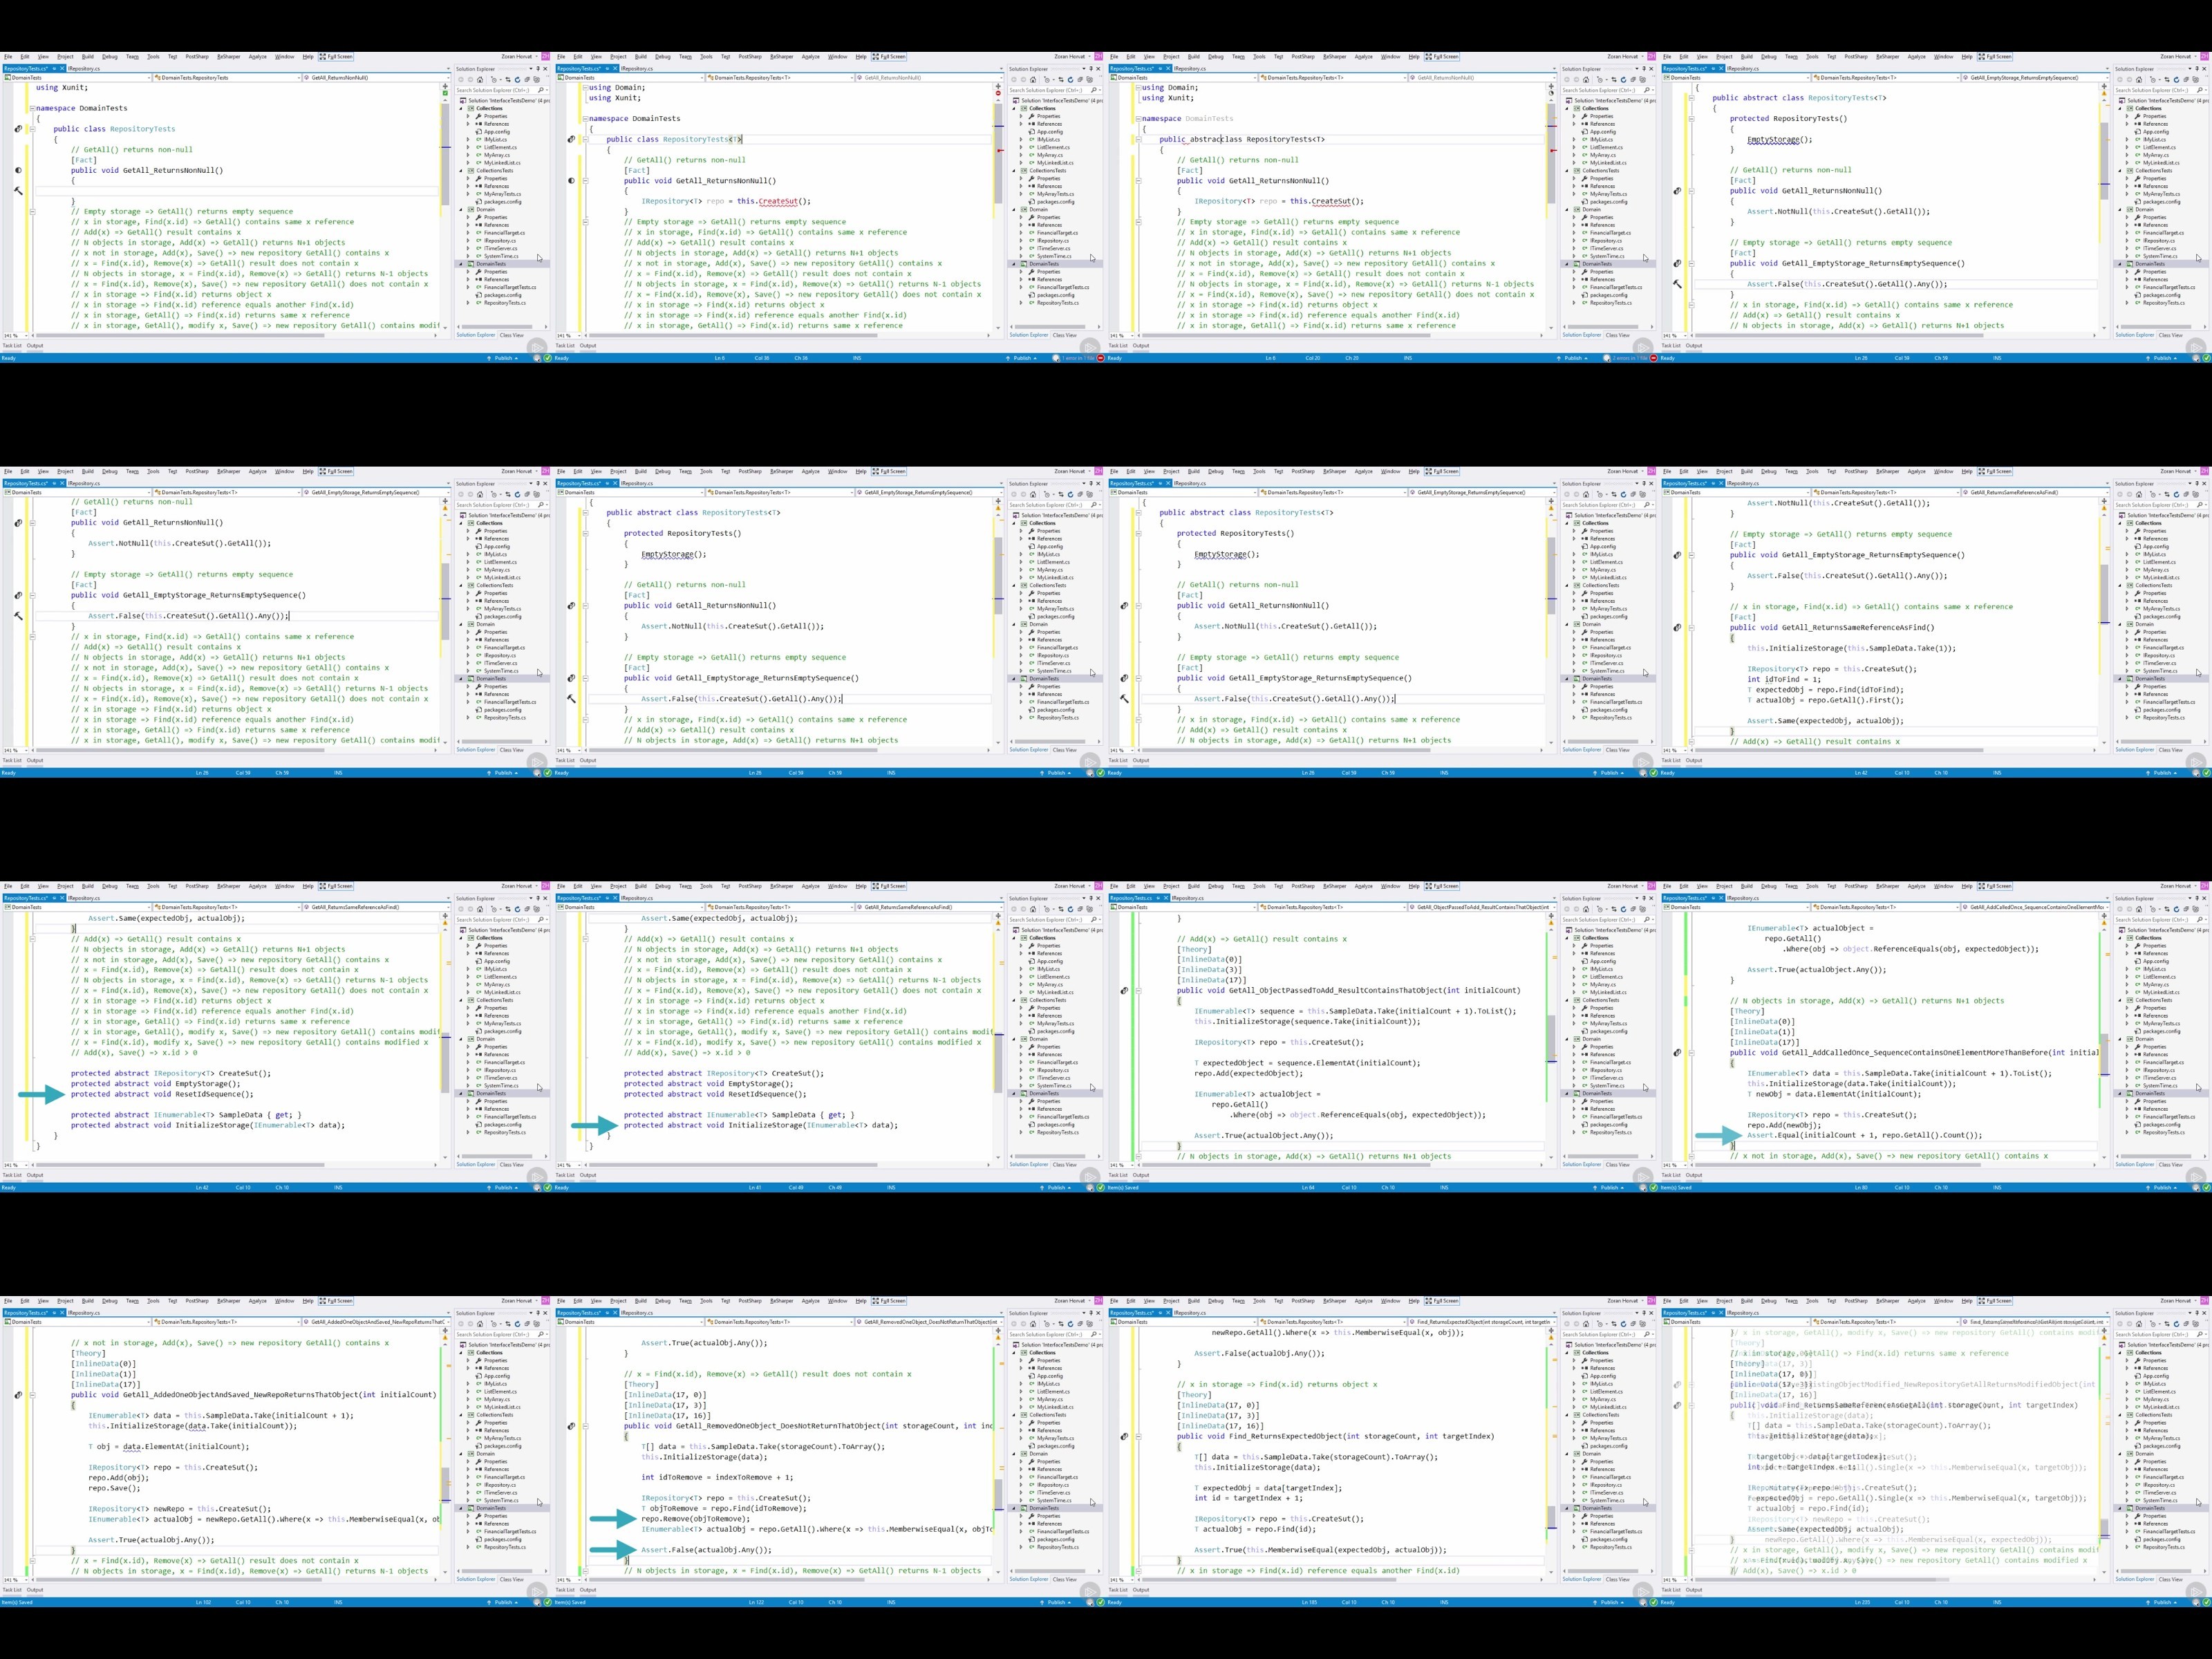Click red error indicator in '2 errors in 1 file' frame

[1653, 357]
